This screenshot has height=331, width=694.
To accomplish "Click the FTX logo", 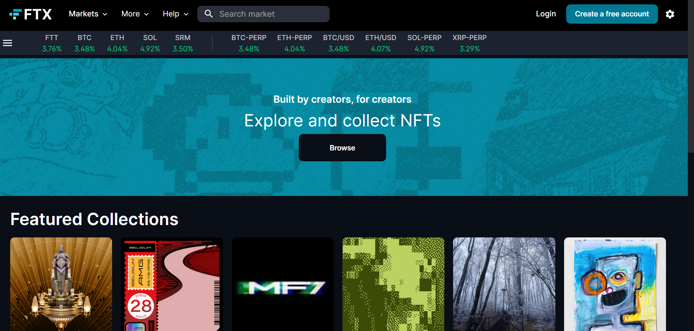I will point(31,14).
